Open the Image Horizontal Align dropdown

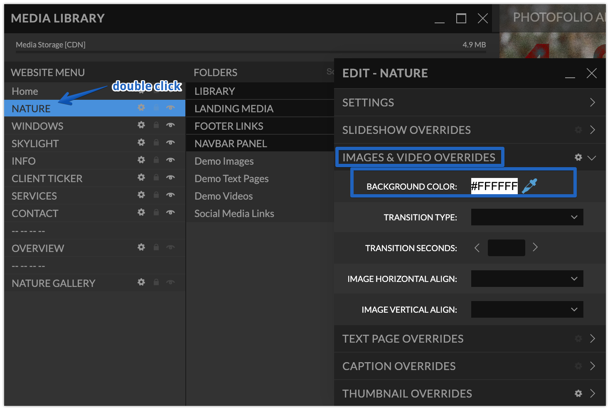pyautogui.click(x=527, y=279)
